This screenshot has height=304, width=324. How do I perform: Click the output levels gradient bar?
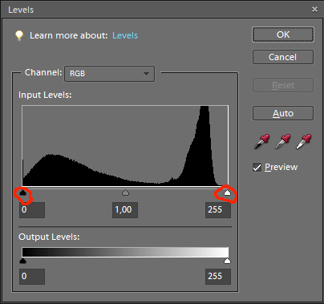125,252
